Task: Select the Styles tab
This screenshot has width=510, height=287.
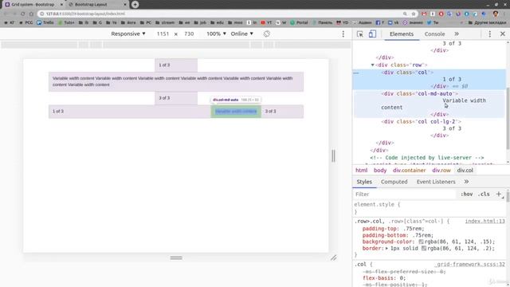Action: (x=364, y=182)
